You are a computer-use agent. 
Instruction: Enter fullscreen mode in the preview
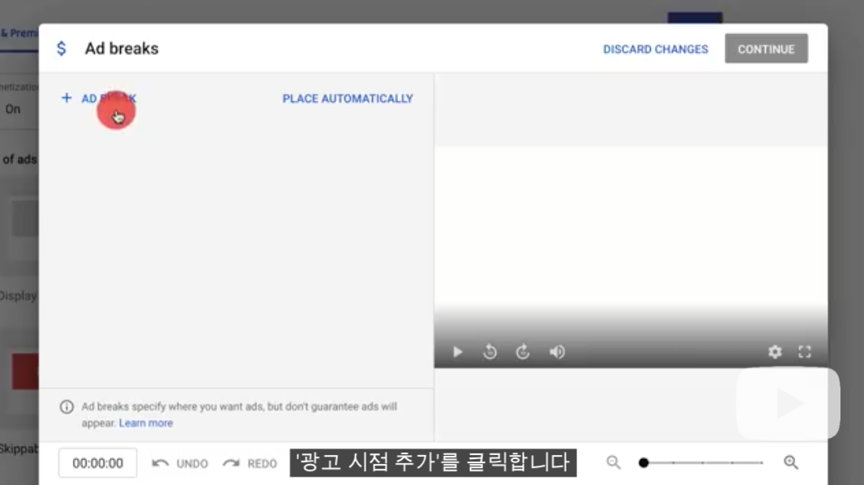coord(805,352)
